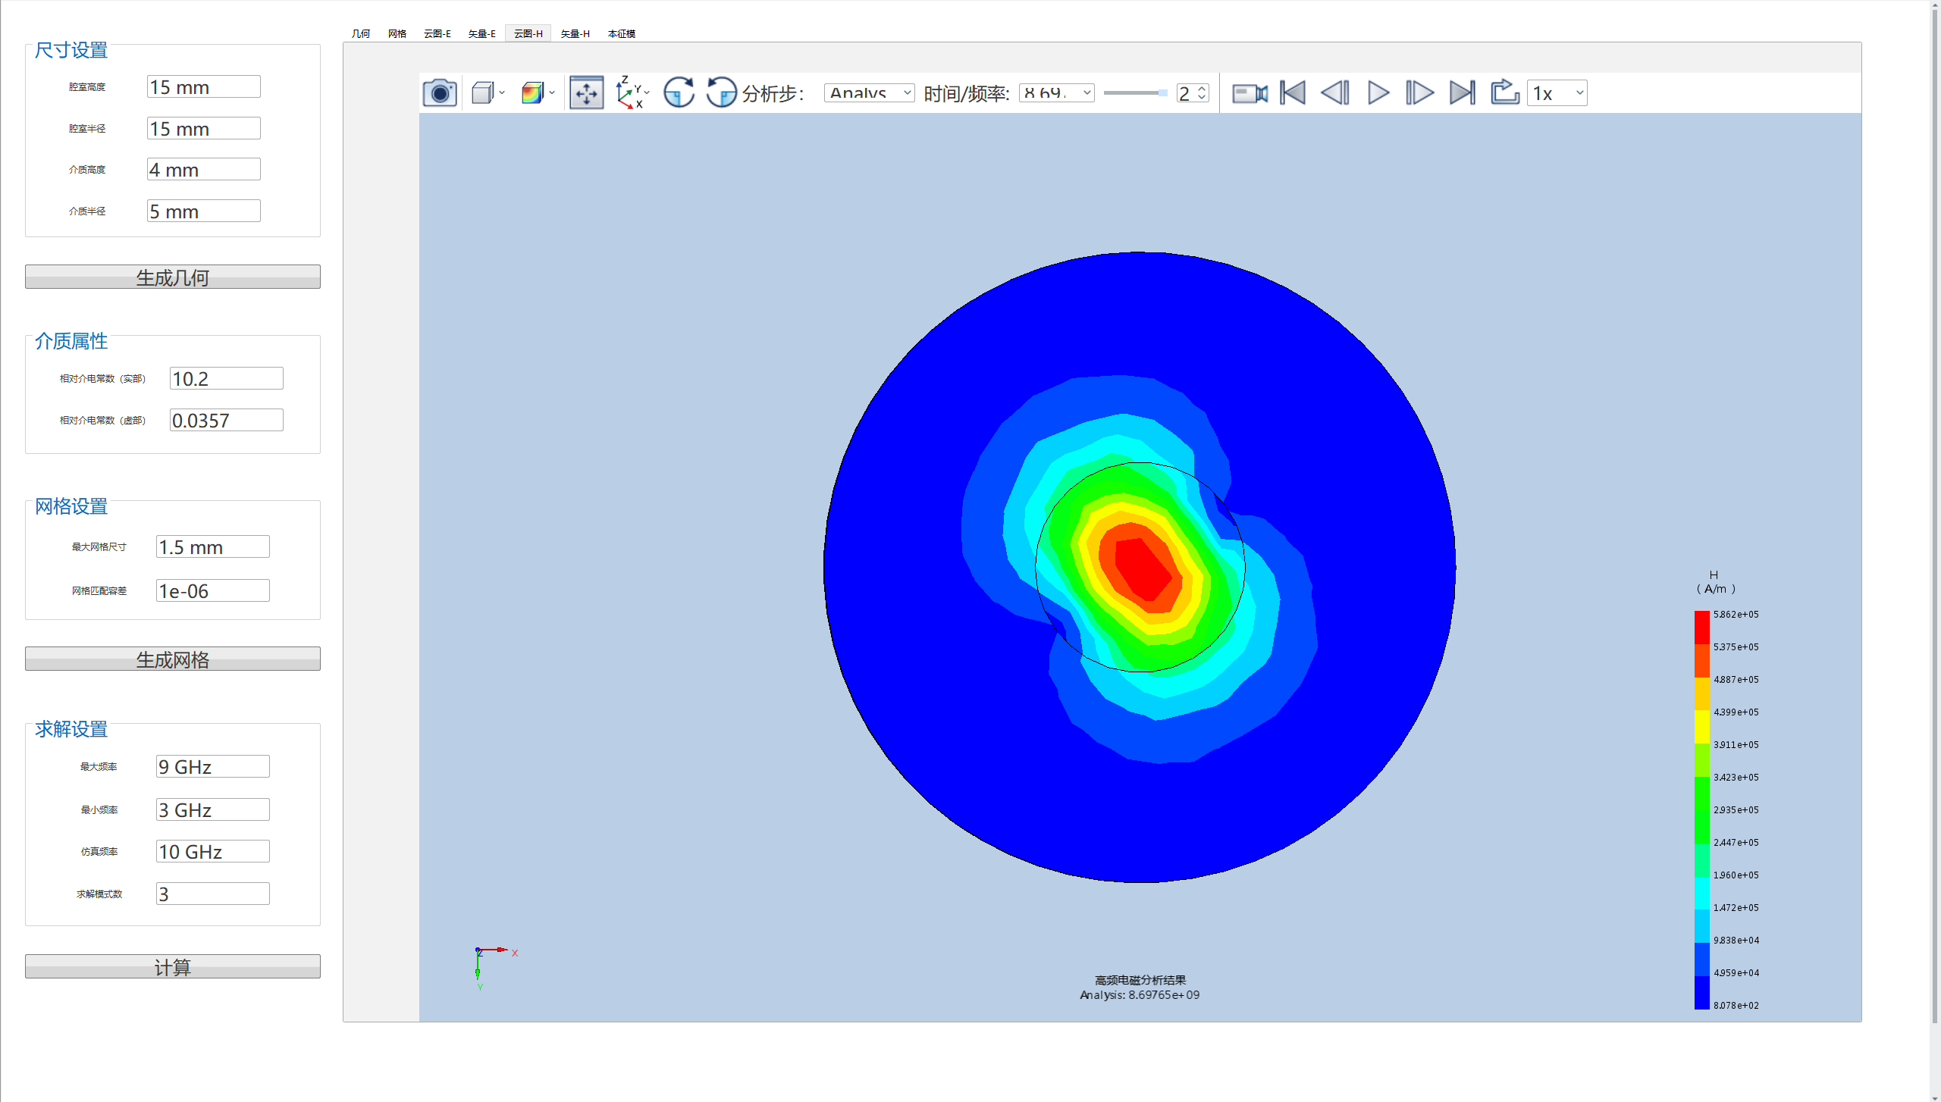Jump to the first frame
This screenshot has width=1941, height=1102.
click(x=1293, y=93)
